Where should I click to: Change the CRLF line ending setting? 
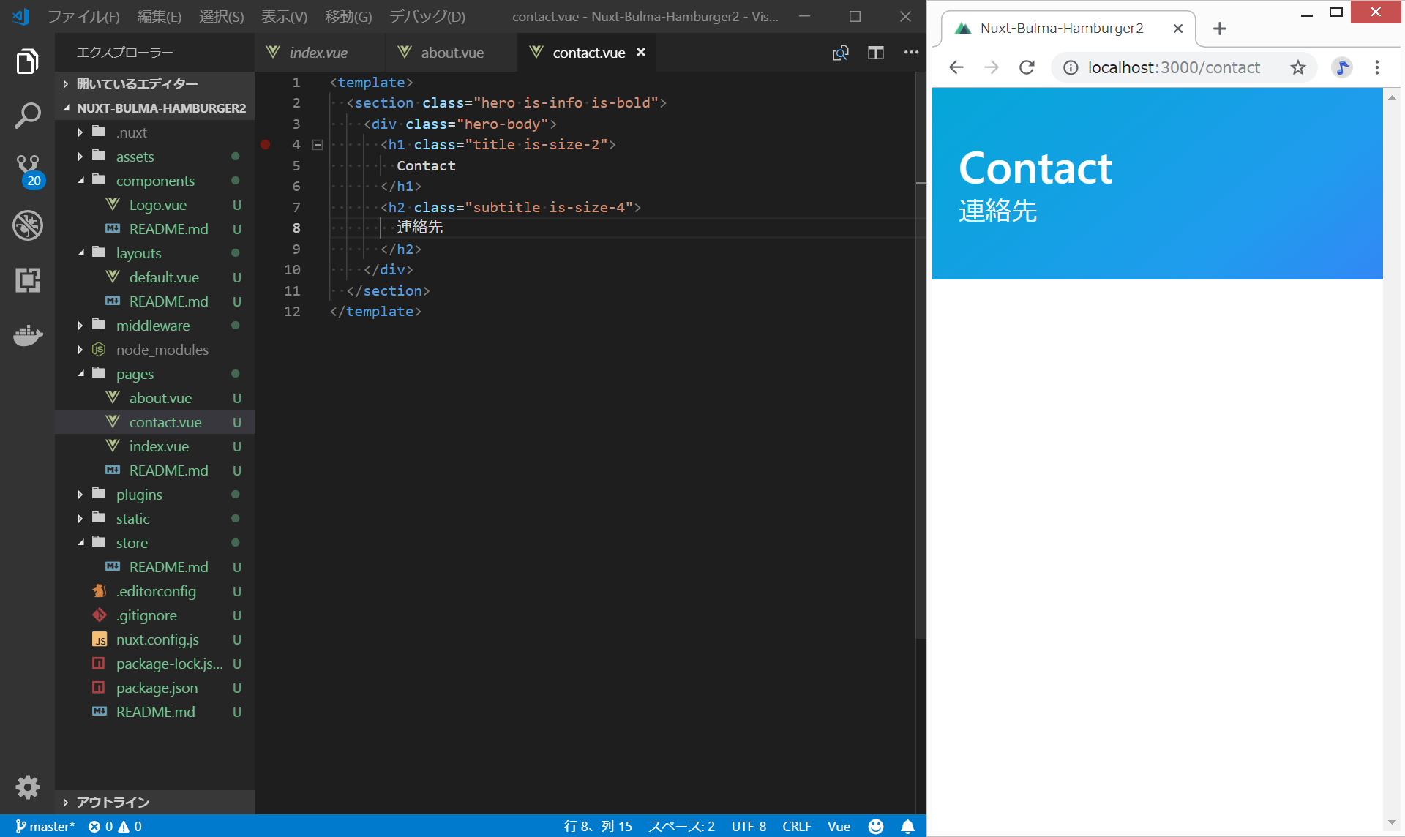pos(796,826)
